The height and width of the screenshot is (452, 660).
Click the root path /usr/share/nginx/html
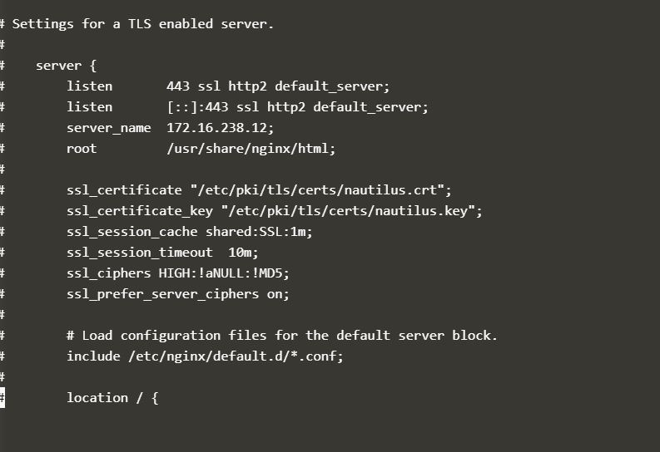[250, 149]
